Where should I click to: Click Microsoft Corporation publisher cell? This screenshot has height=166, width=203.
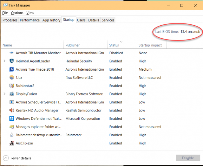82,118
